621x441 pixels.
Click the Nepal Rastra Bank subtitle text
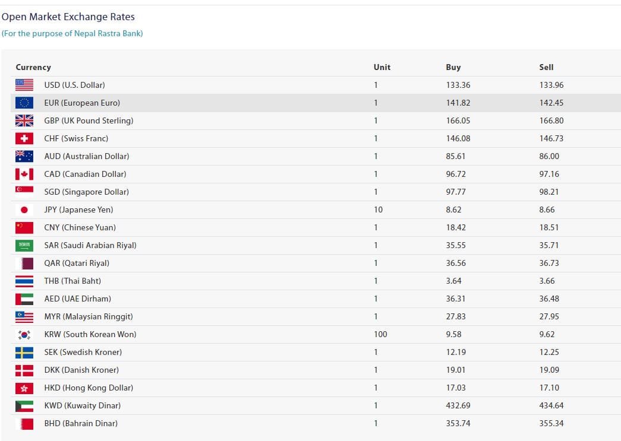72,33
